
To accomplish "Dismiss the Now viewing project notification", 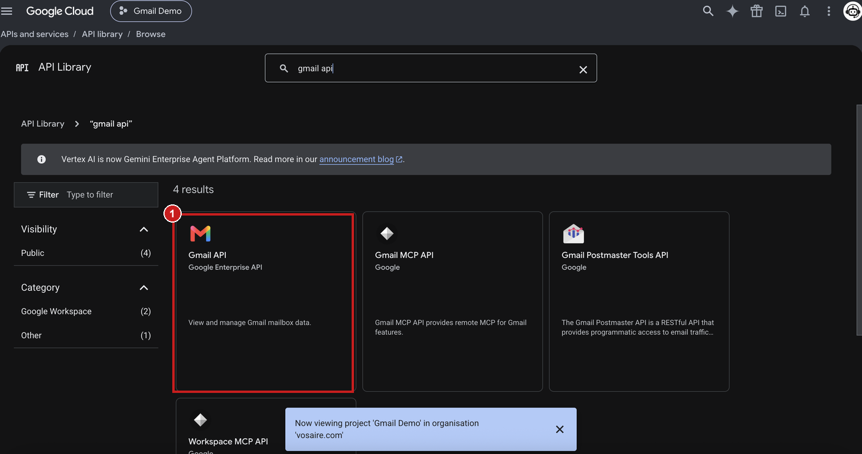I will pos(560,429).
